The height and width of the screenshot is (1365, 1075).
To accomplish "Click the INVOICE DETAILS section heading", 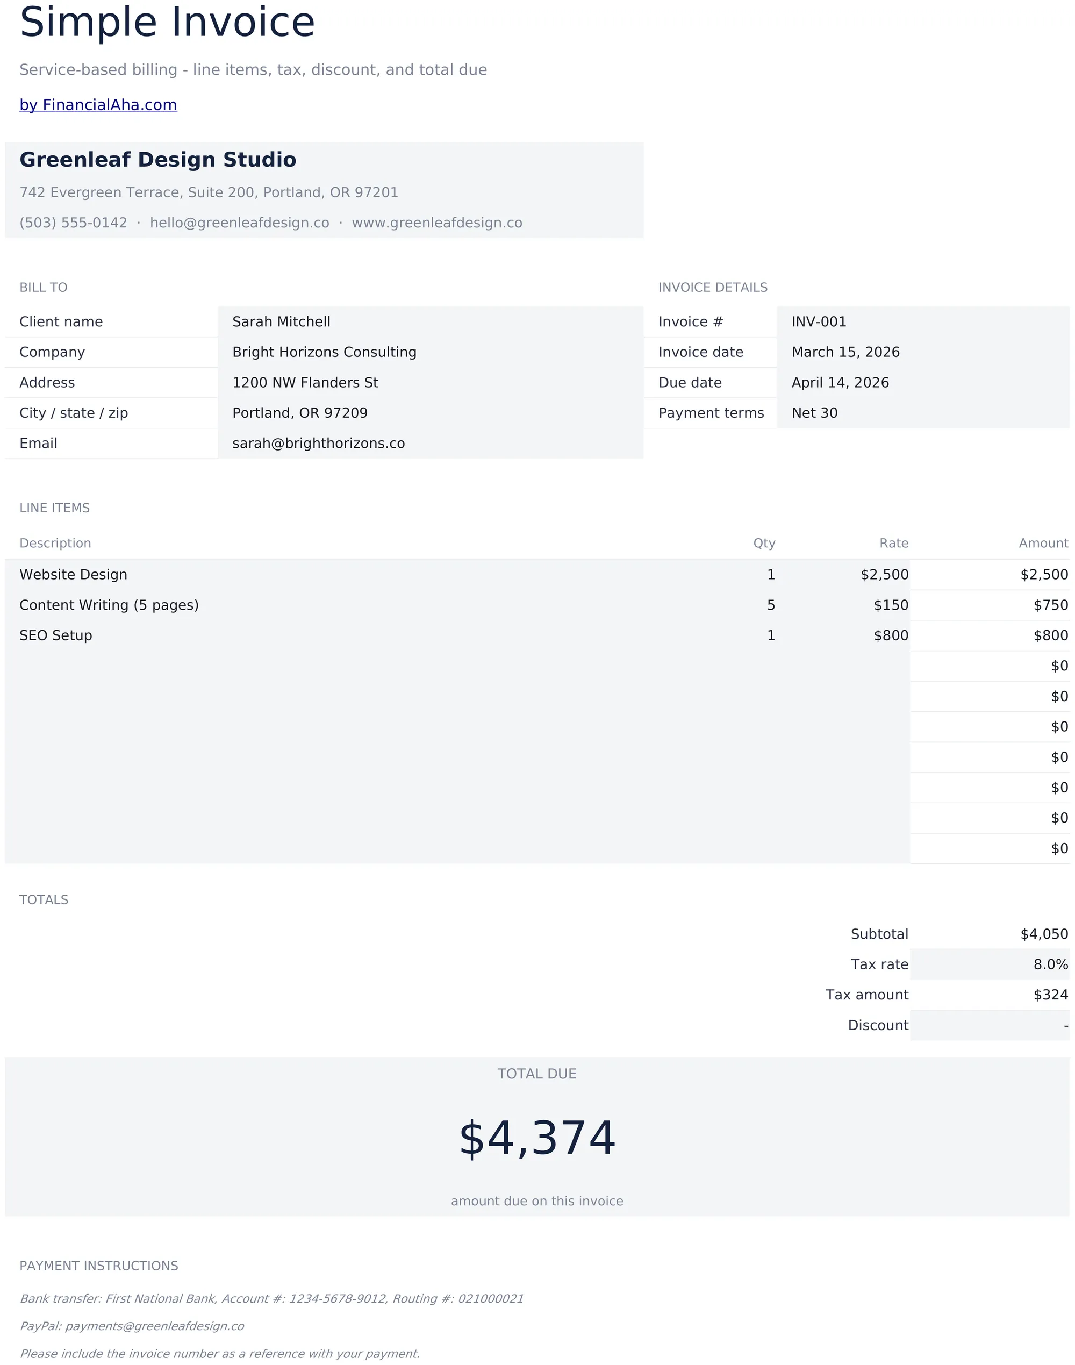I will (713, 288).
